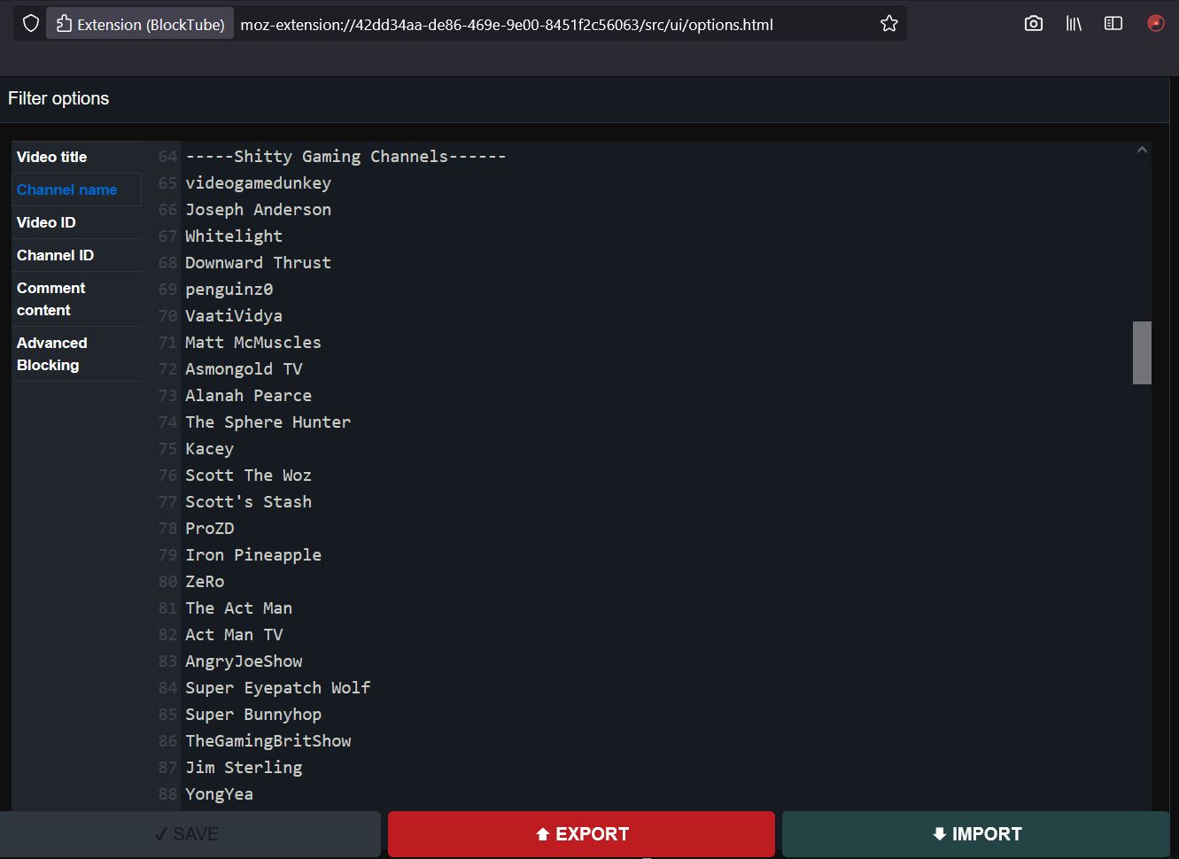
Task: Select the Channel name tab
Action: pos(76,190)
